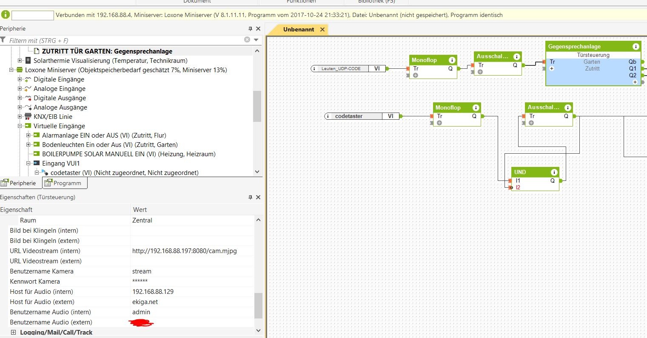Screen dimensions: 647x338
Task: Click the Benutzername Kamera value stream
Action: click(142, 271)
